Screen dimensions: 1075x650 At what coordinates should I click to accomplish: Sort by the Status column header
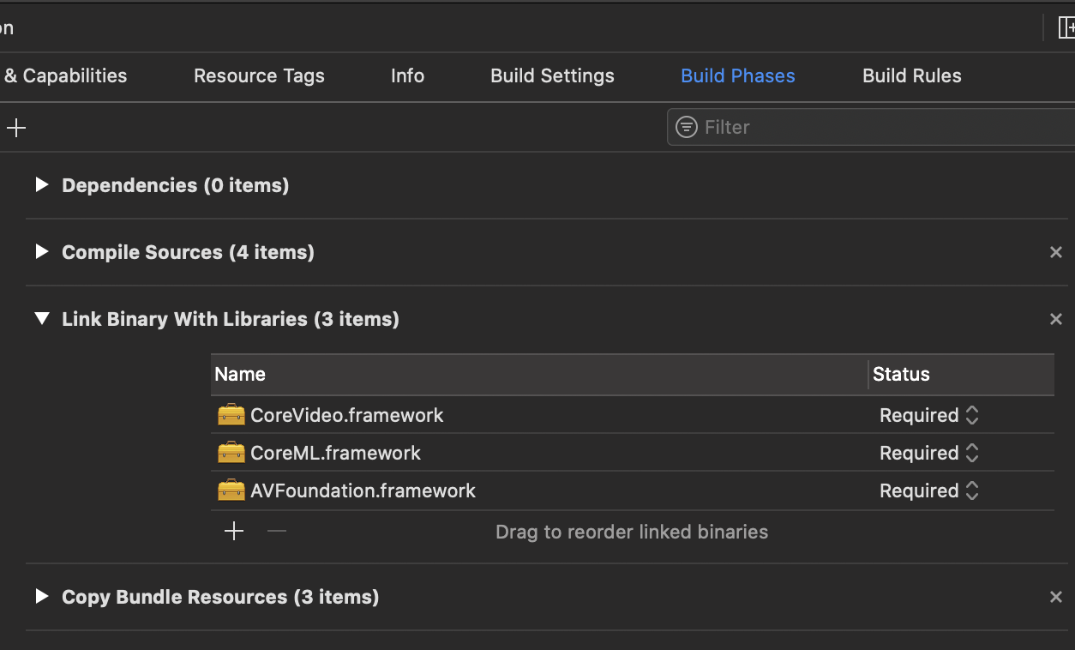961,374
